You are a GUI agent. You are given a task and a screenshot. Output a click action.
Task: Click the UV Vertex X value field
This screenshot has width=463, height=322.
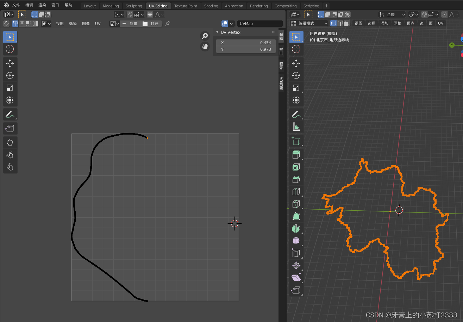tap(246, 43)
